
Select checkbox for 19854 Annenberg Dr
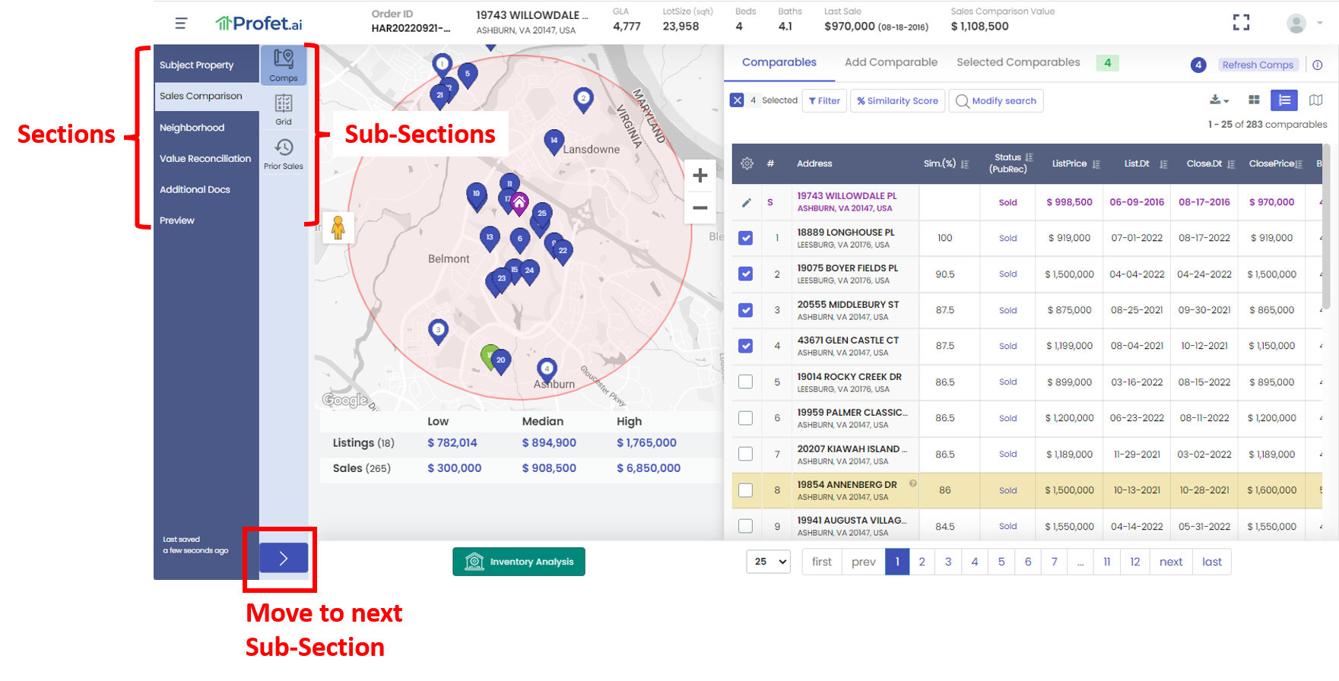(x=746, y=490)
